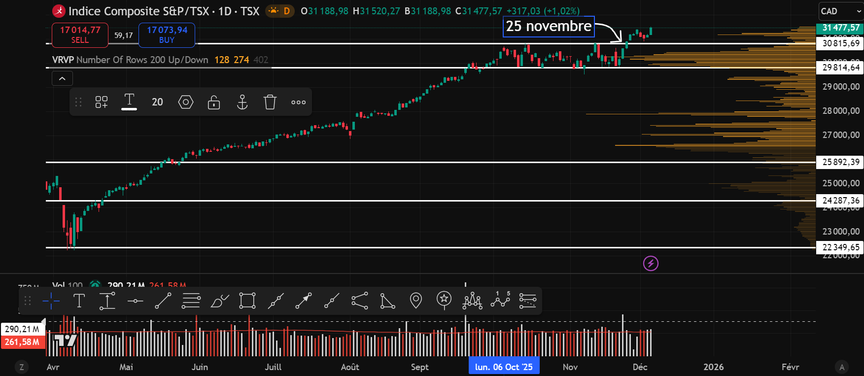The height and width of the screenshot is (376, 864).
Task: Collapse the indicator legend with the chevron
Action: pos(62,78)
